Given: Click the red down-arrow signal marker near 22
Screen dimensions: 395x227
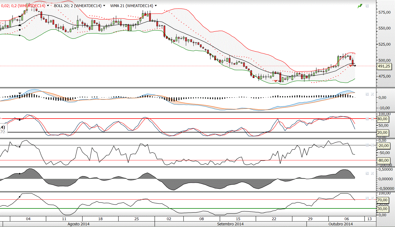Looking at the screenshot, I should [275, 81].
